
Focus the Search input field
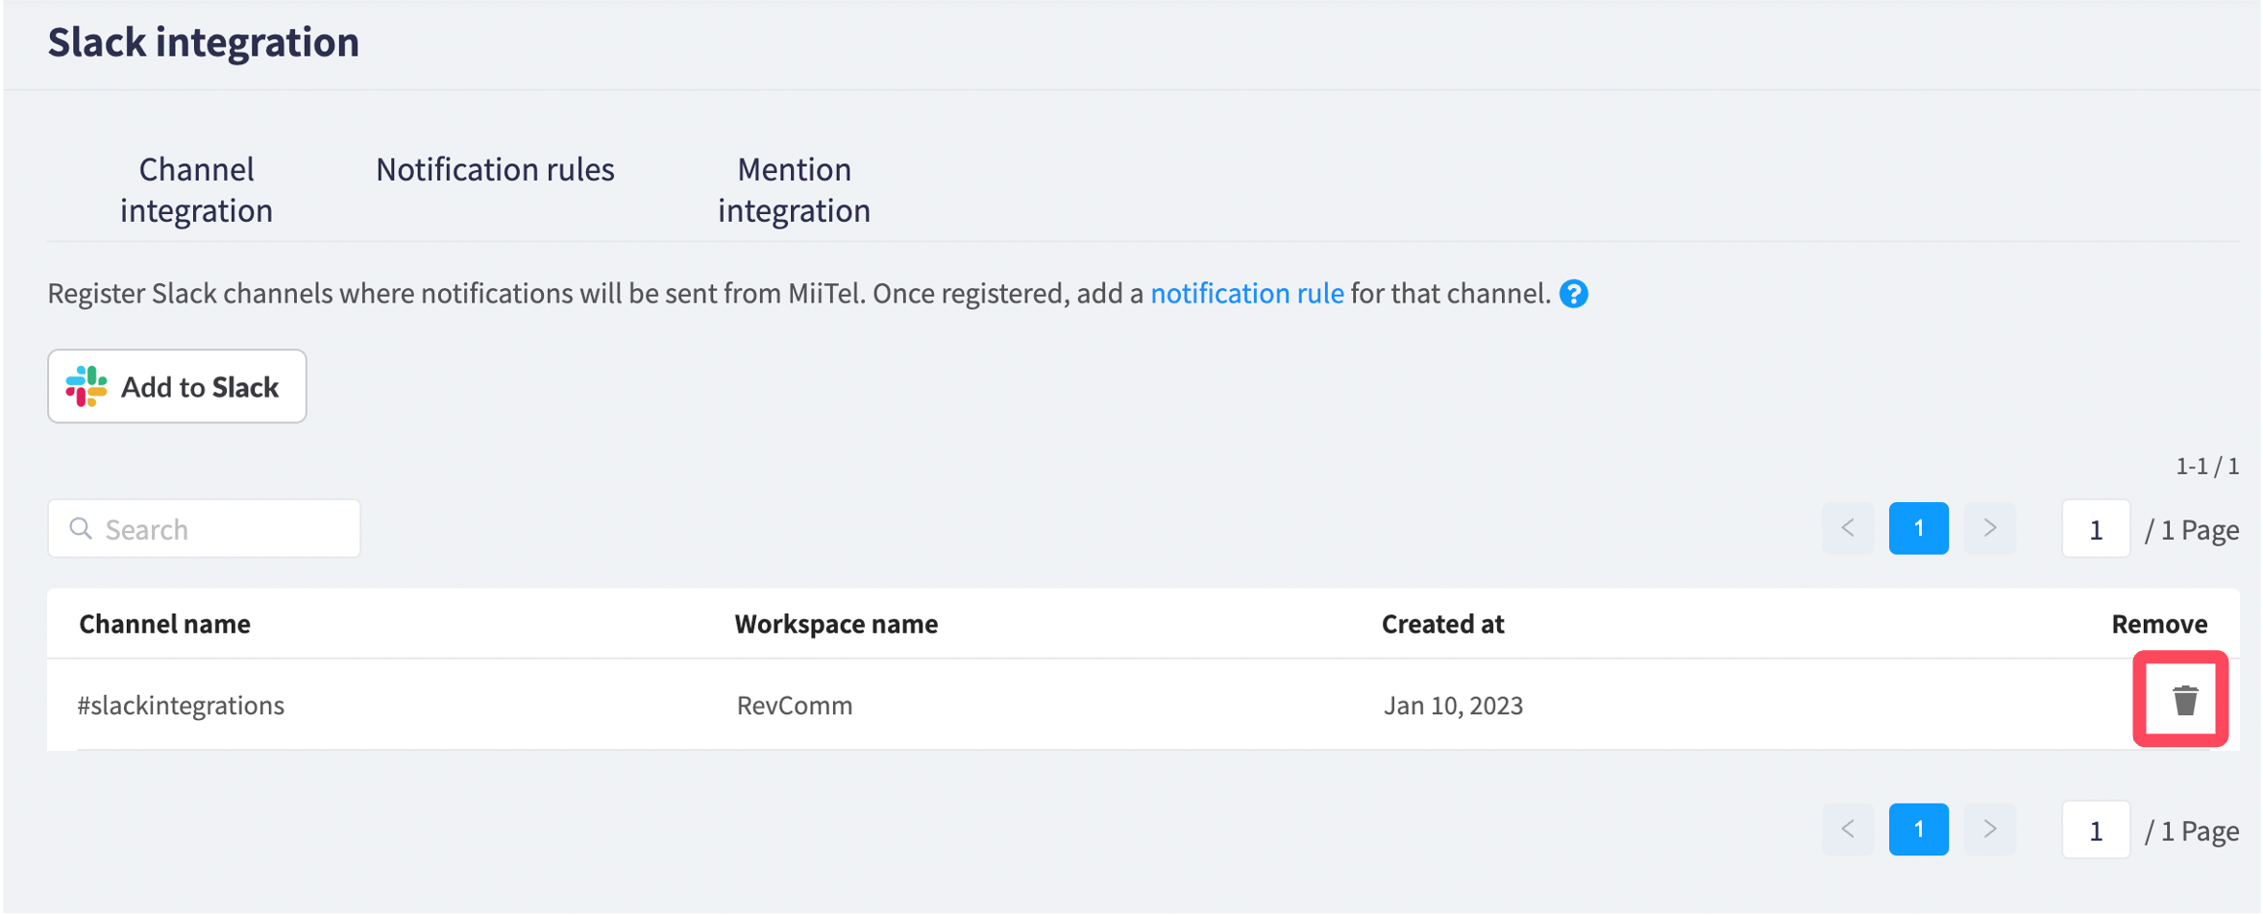[204, 528]
